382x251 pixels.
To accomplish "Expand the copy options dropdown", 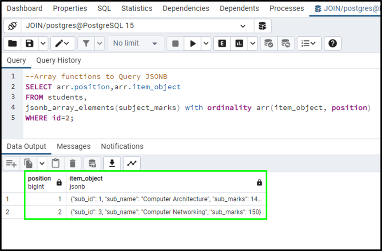I will (x=41, y=163).
